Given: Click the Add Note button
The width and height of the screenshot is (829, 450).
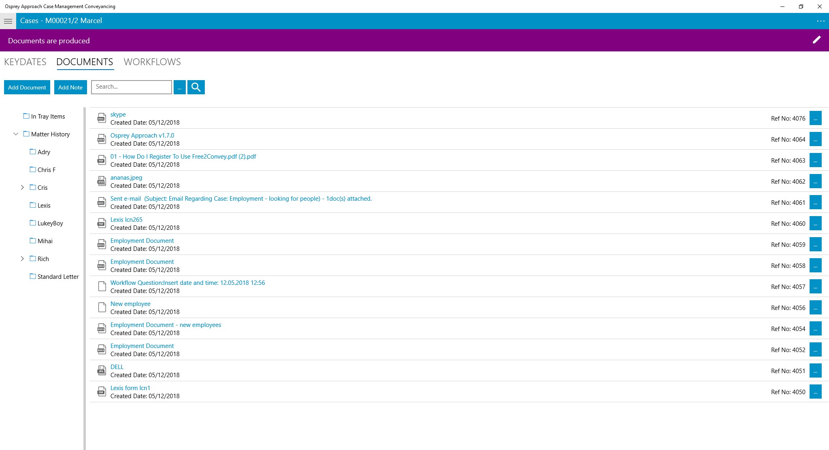Looking at the screenshot, I should coord(70,87).
